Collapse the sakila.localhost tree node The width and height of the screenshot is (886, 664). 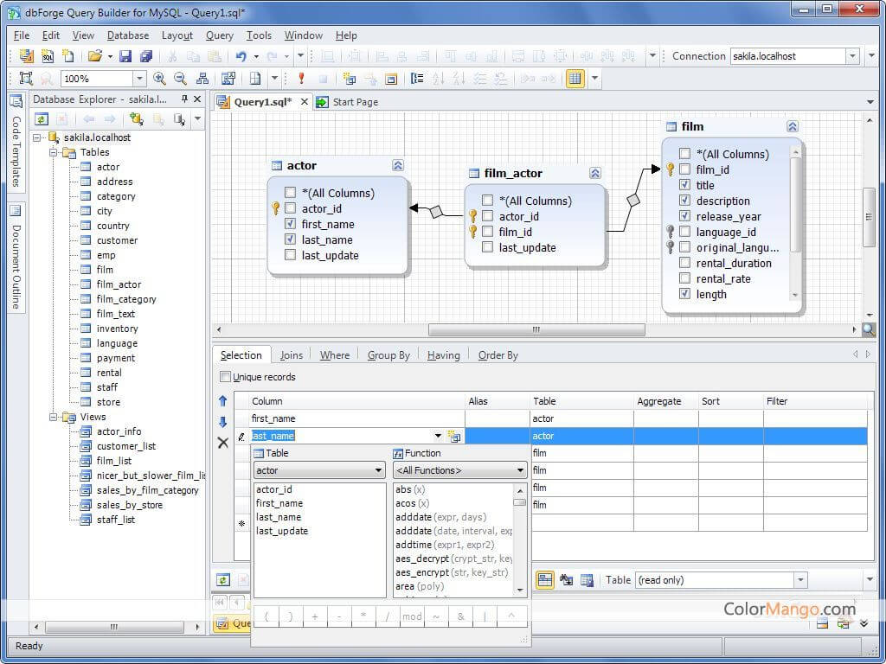click(x=36, y=137)
